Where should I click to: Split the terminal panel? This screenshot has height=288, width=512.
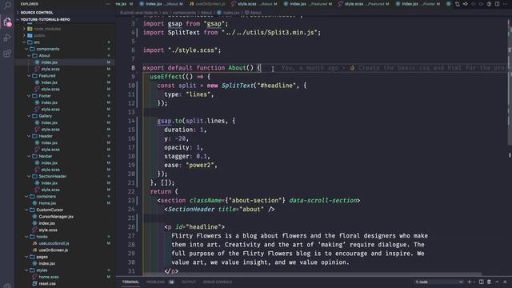482,282
